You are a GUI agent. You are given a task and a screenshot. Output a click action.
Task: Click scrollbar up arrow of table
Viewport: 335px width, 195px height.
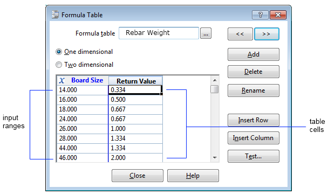[215, 80]
